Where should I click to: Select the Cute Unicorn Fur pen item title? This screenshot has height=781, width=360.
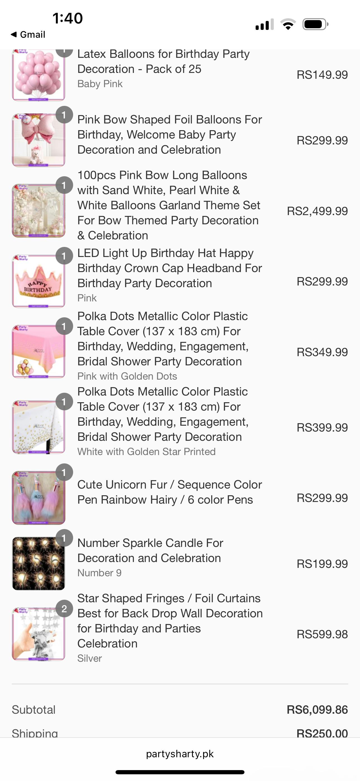pyautogui.click(x=169, y=492)
